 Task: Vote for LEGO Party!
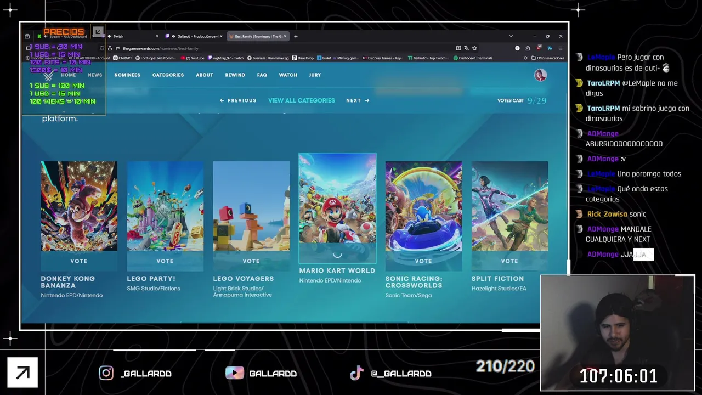pos(165,261)
